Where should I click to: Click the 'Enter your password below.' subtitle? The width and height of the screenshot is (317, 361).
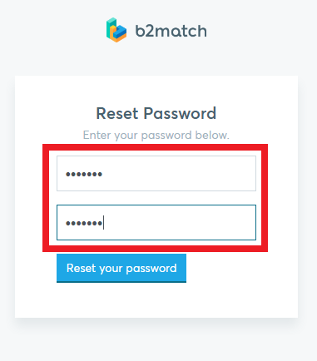(156, 136)
